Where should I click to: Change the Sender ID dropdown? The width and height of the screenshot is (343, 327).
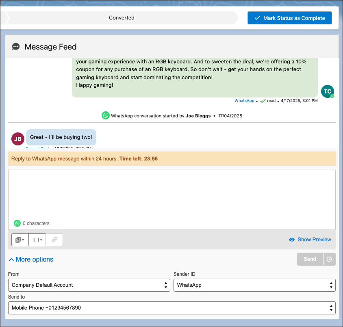coord(254,285)
